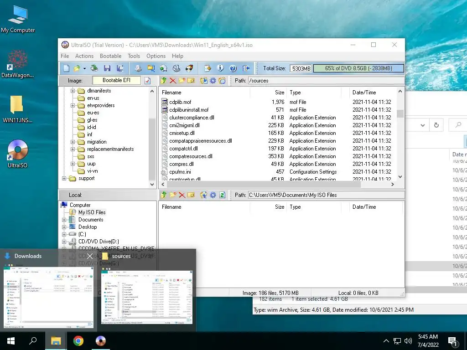Screen dimensions: 467x350
Task: Sort image files by the Size column header
Action: pos(268,93)
